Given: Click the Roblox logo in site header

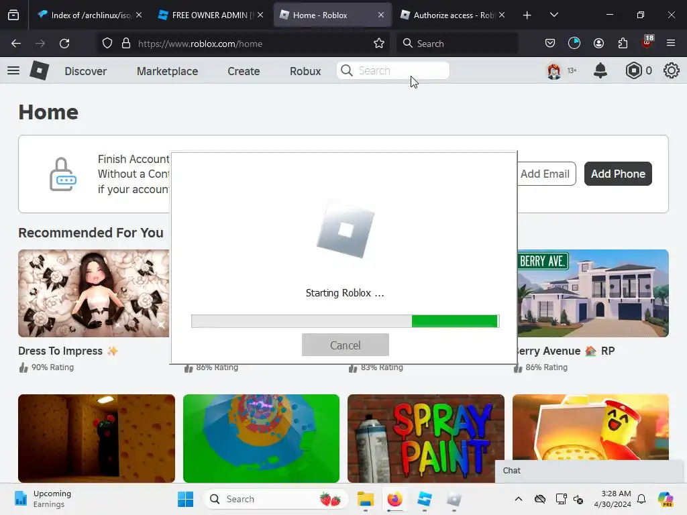Looking at the screenshot, I should click(39, 70).
